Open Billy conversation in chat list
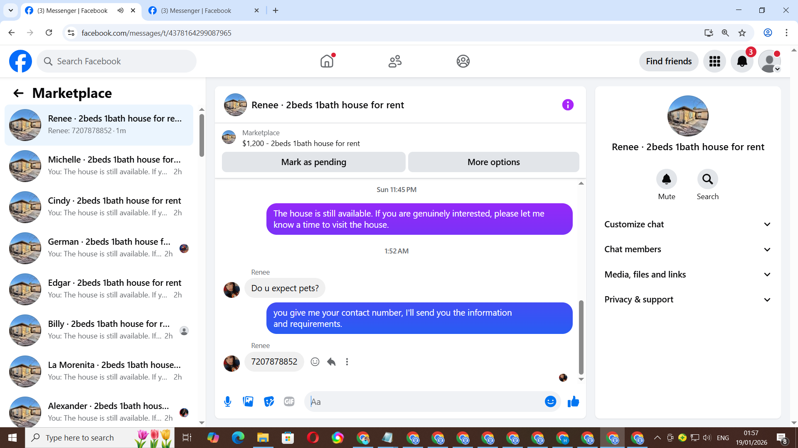This screenshot has height=448, width=798. (99, 330)
